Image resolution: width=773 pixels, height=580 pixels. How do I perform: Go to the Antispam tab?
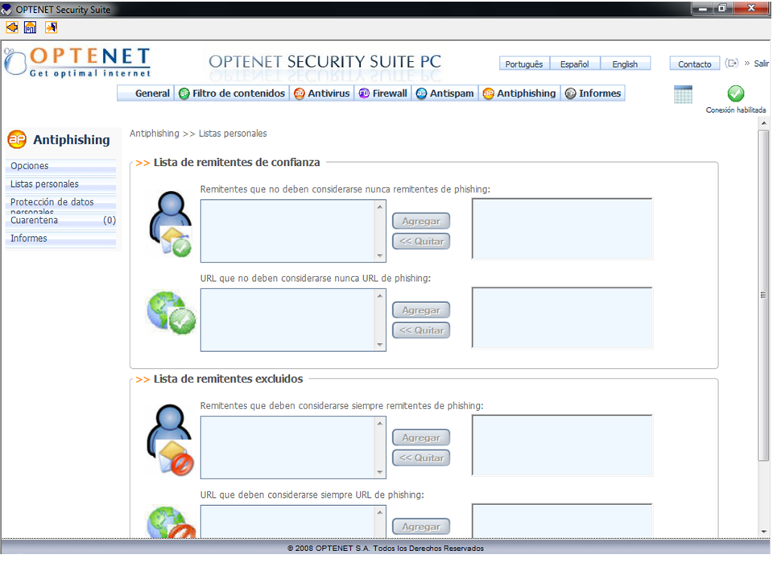[444, 93]
